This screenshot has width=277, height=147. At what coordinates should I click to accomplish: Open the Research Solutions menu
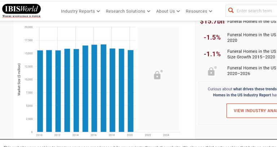pyautogui.click(x=126, y=11)
